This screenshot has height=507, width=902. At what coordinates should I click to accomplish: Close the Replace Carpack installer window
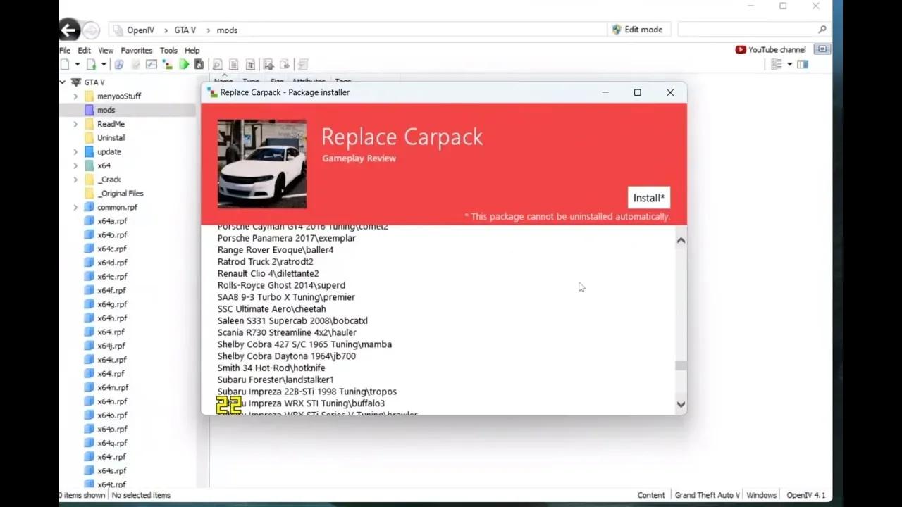(670, 92)
